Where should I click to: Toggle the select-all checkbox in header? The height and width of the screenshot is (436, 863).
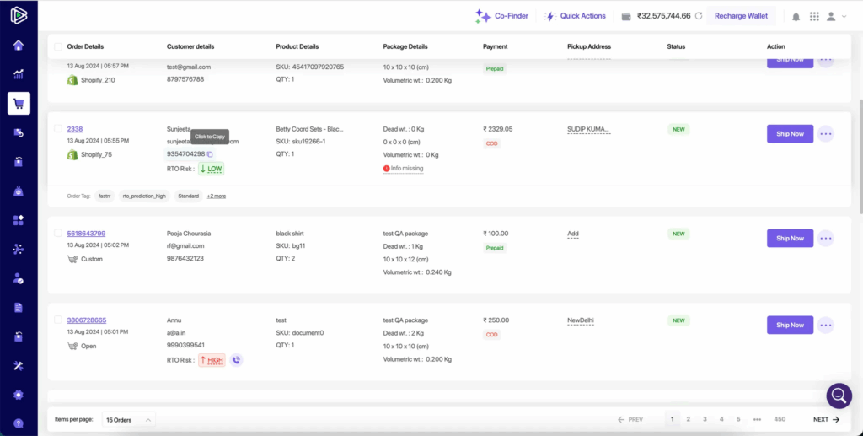pos(57,46)
